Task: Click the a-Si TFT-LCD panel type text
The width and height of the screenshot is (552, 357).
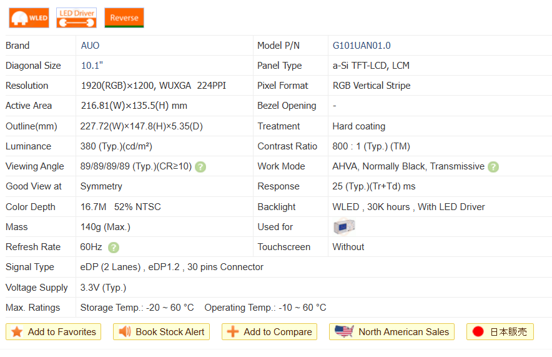Action: tap(371, 66)
